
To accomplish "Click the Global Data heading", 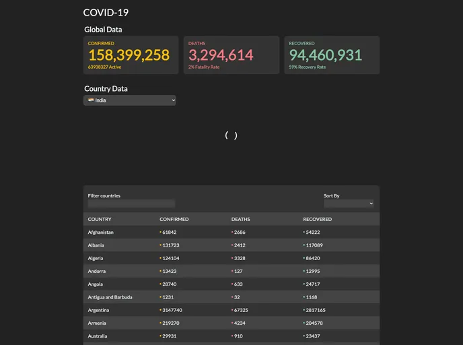I will tap(103, 30).
